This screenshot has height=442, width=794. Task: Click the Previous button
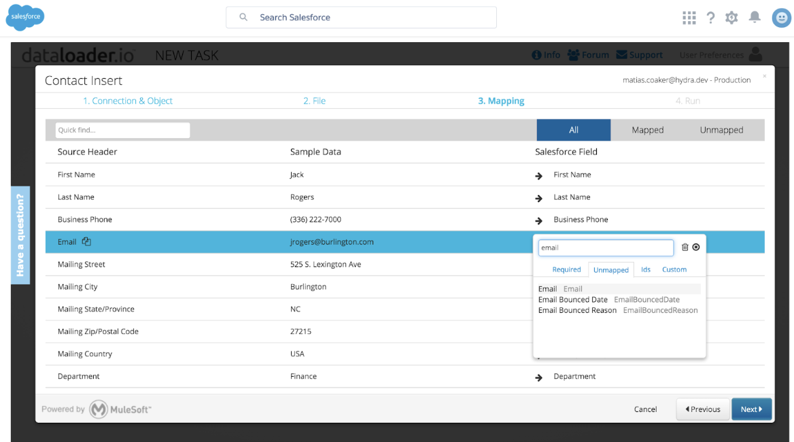703,409
